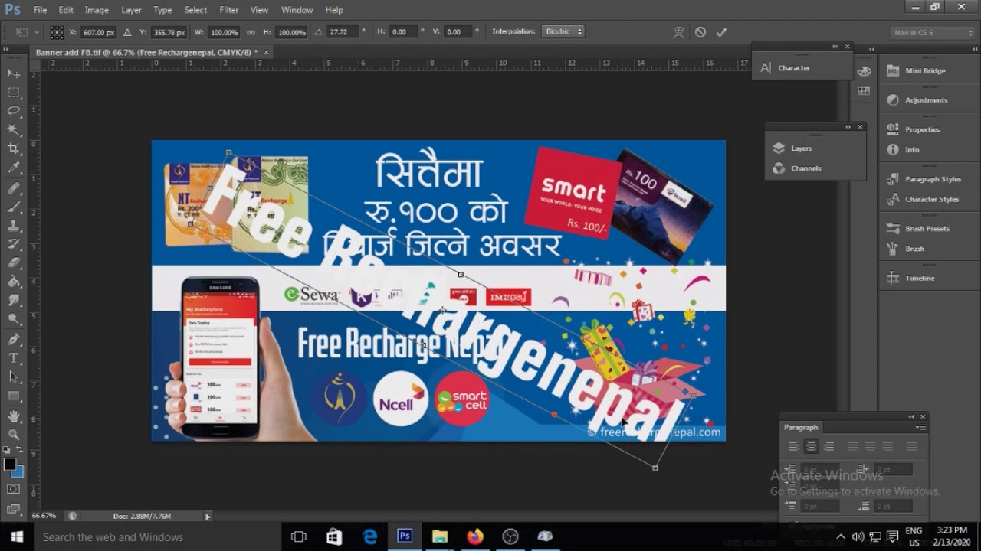Choose right align text in Paragraph panel
Screen dimensions: 981x551
pyautogui.click(x=828, y=446)
